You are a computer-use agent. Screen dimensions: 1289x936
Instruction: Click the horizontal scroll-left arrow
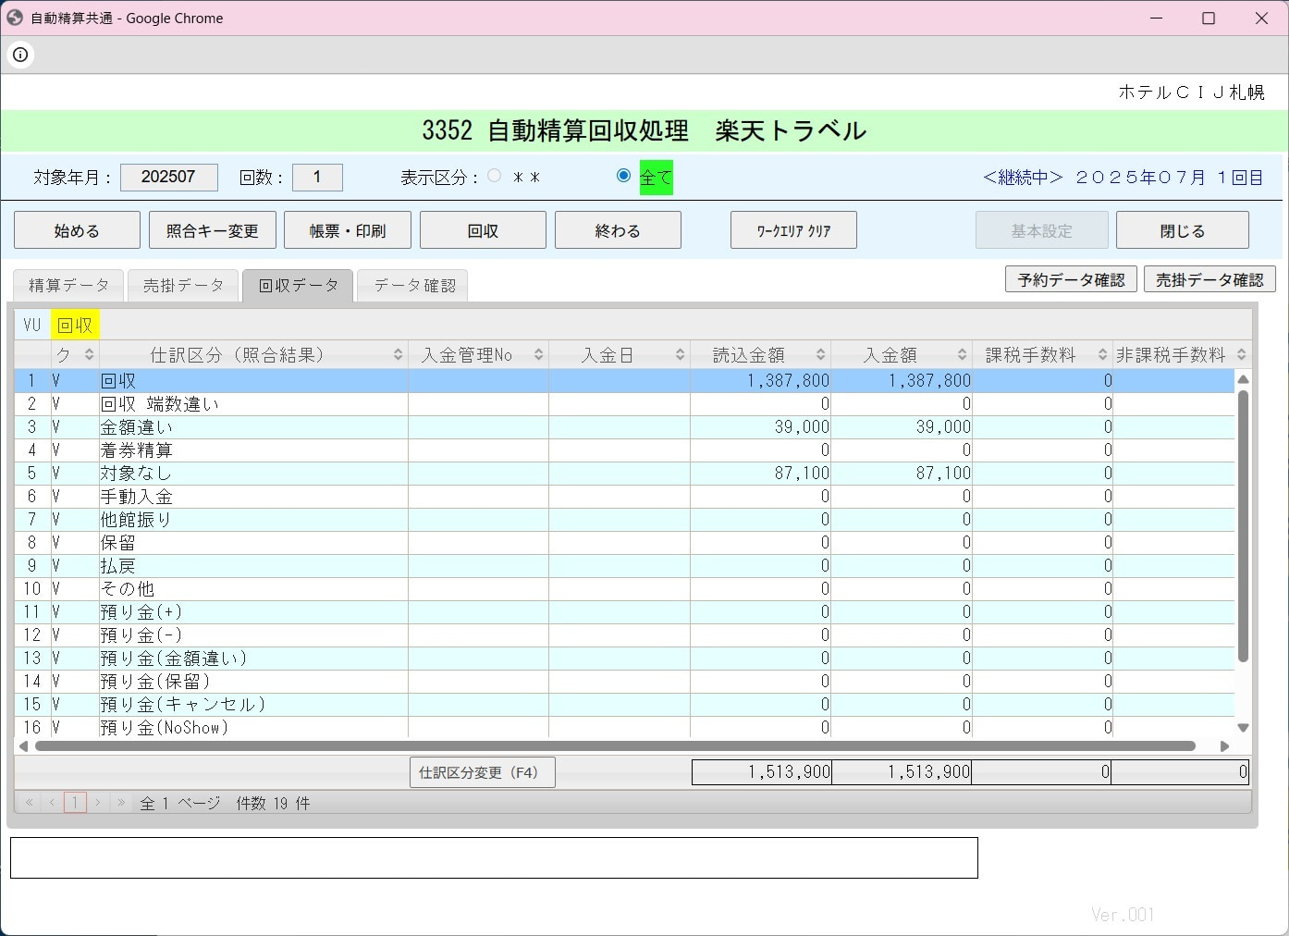point(23,745)
